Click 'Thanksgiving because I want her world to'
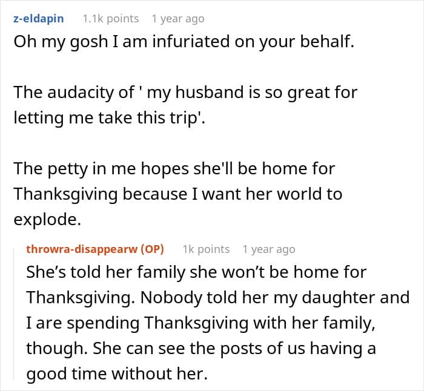 [x=178, y=194]
